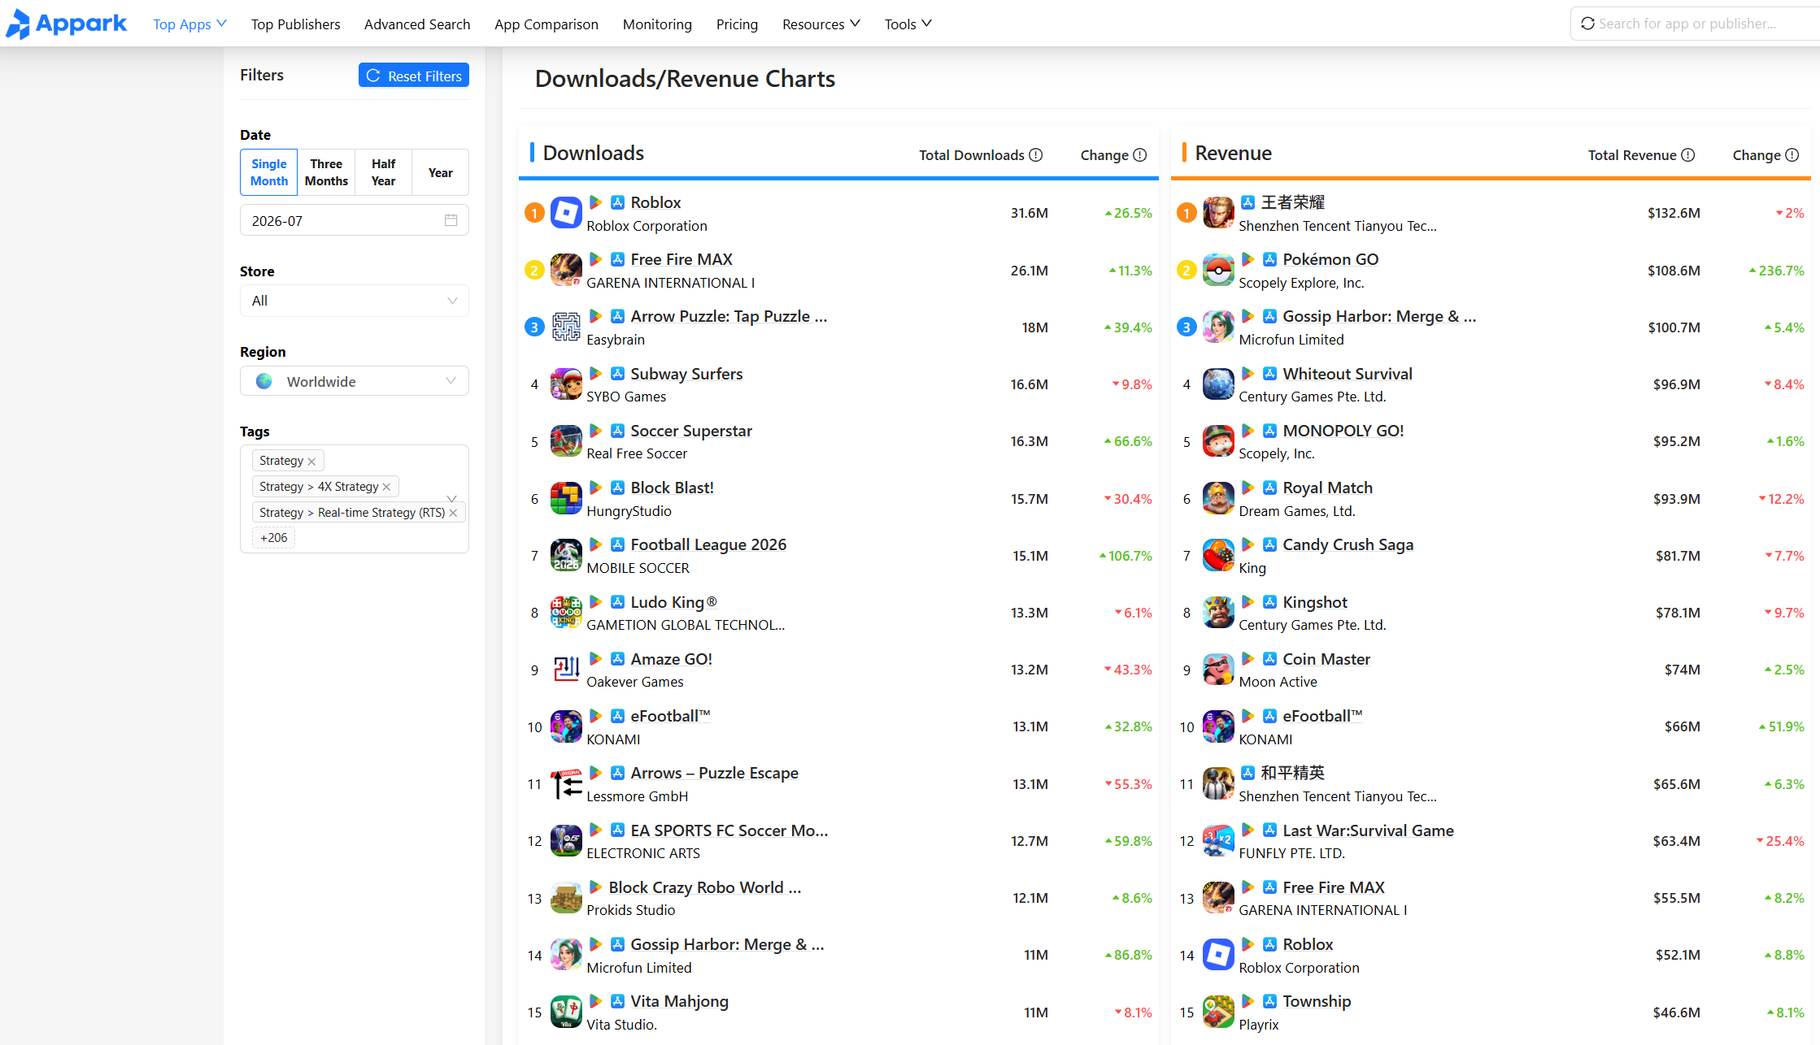
Task: Open the Block Crazy Robo World thumbnail
Action: coord(566,898)
